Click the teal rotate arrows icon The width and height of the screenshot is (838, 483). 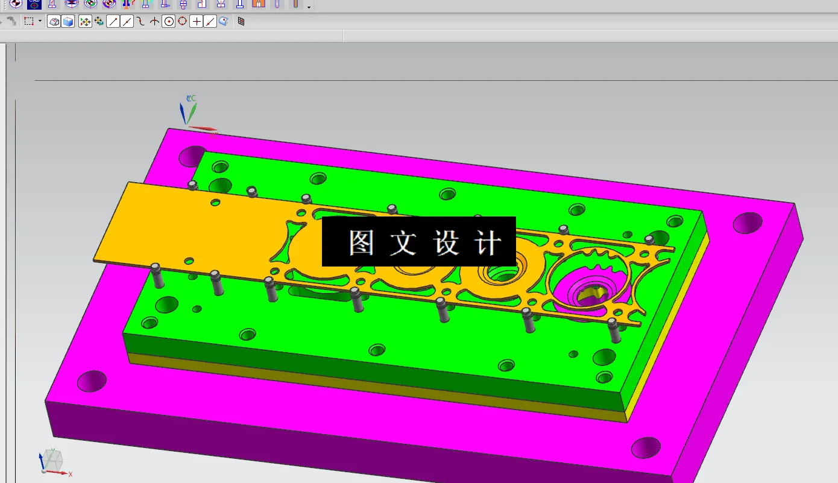98,22
